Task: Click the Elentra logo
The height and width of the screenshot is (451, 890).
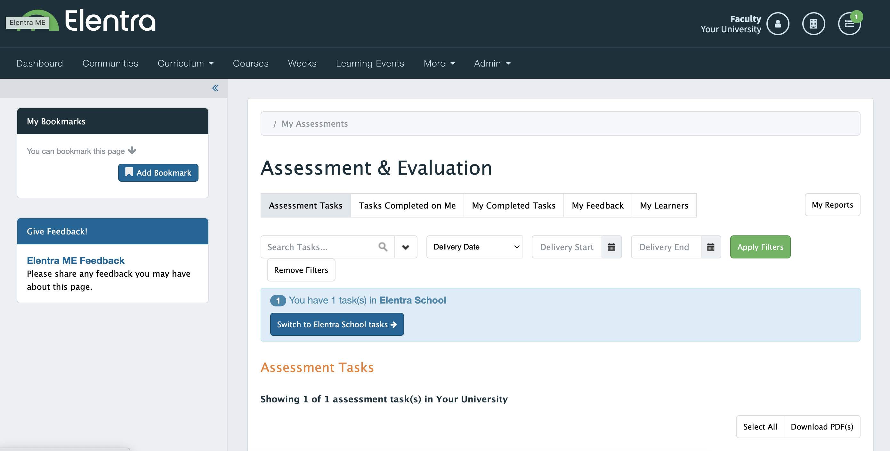Action: [110, 21]
